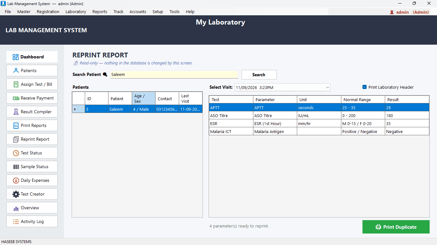Click the Sample Status barcode icon
Image resolution: width=437 pixels, height=245 pixels.
(x=16, y=167)
